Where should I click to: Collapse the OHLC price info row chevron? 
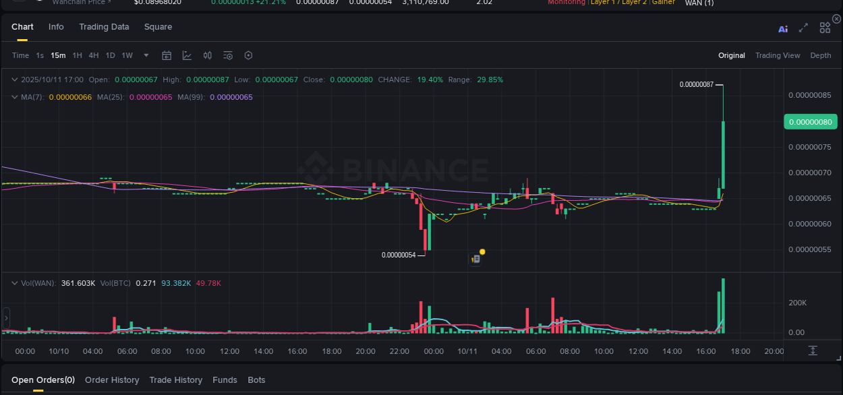tap(14, 80)
